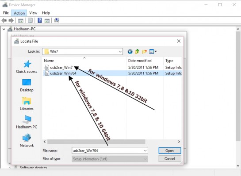The height and width of the screenshot is (176, 241).
Task: Click Setup Info type of usb2ser_Win764 row
Action: coord(173,73)
